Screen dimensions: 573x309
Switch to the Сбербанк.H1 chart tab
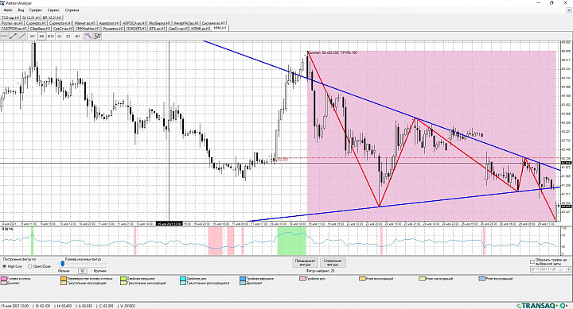click(39, 28)
